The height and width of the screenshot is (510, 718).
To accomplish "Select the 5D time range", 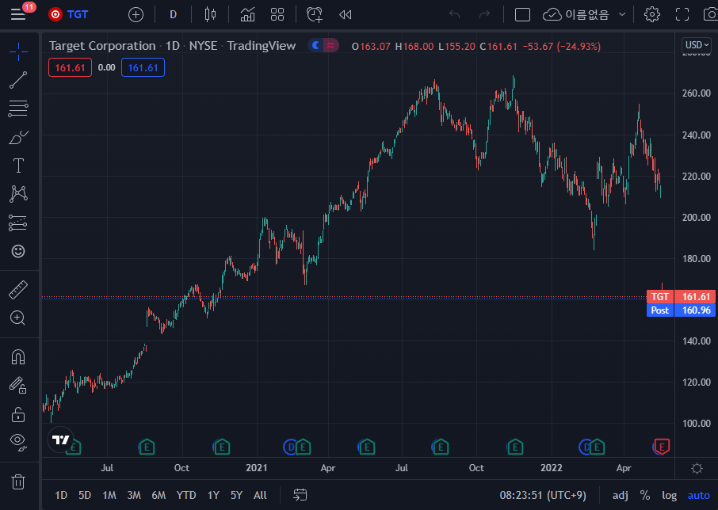I will (x=85, y=495).
